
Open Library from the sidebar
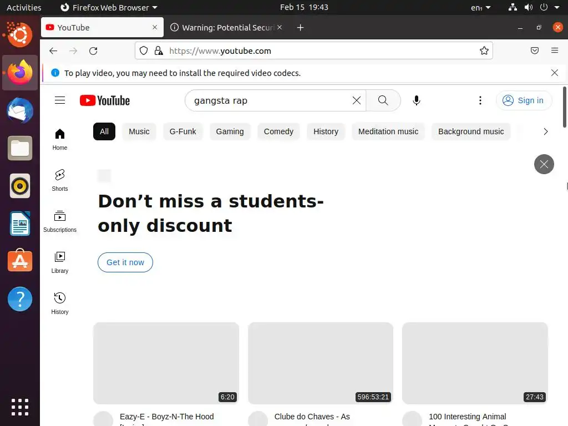click(60, 262)
